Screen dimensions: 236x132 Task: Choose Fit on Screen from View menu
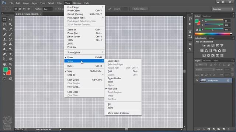point(84,37)
